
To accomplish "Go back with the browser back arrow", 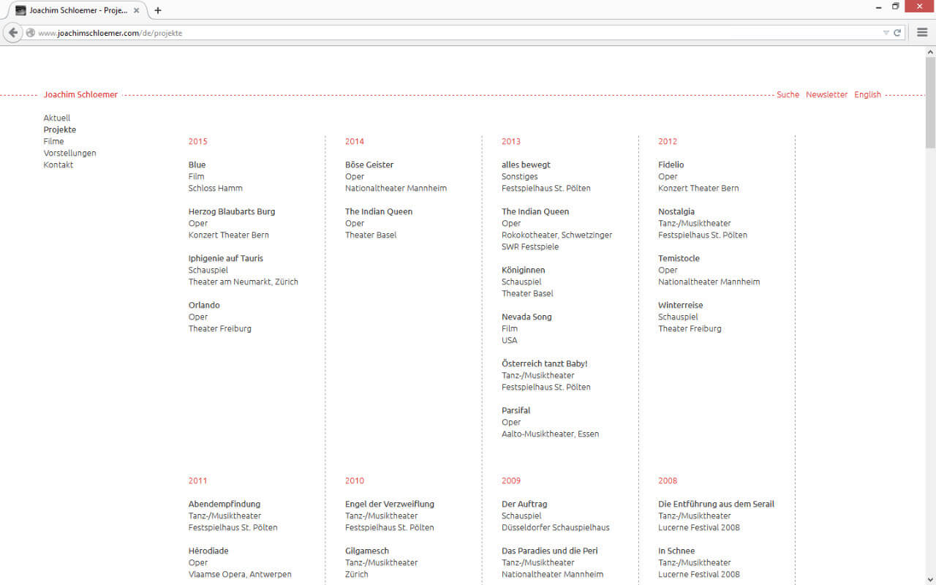I will pos(12,33).
